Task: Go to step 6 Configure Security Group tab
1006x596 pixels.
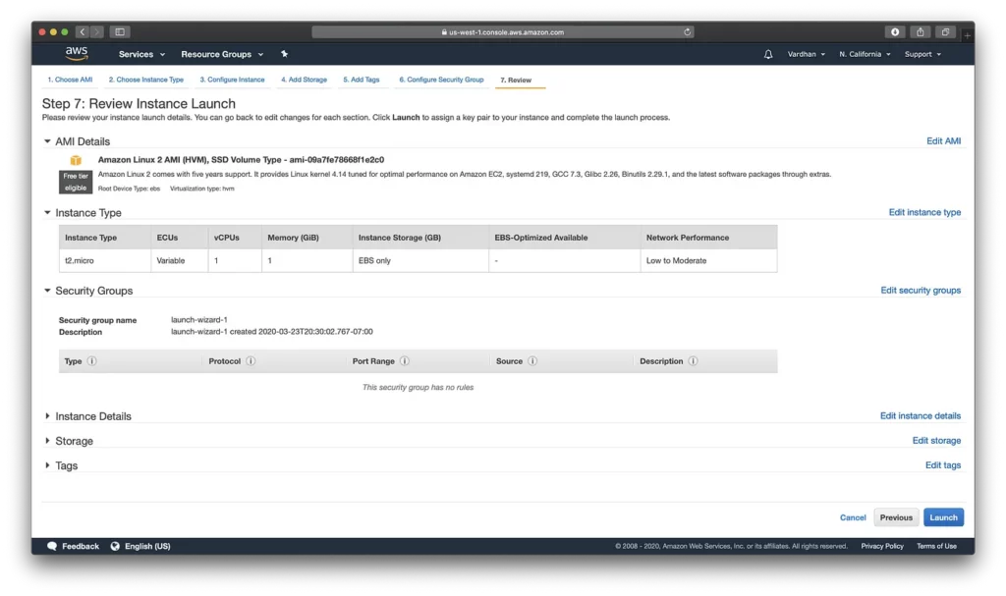Action: coord(441,80)
